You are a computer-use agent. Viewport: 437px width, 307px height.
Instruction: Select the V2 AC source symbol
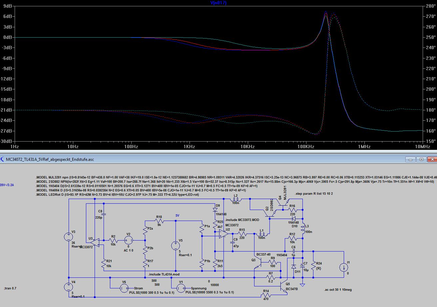coord(129,240)
